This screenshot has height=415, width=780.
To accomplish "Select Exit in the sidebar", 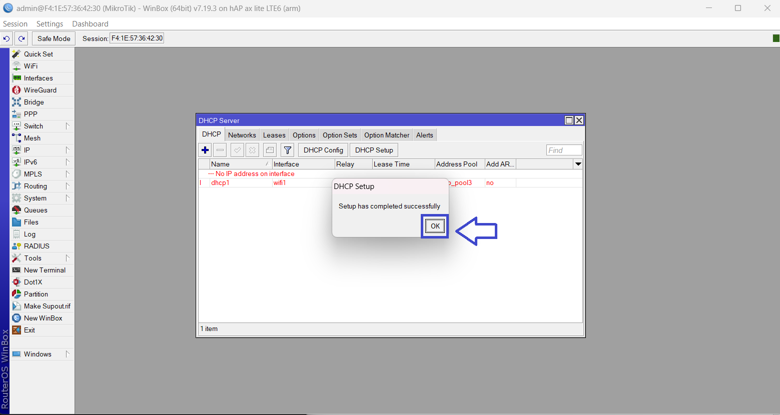I will (42, 330).
